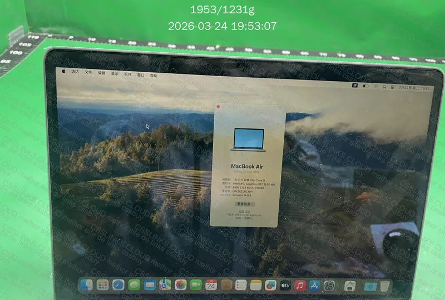Image resolution: width=445 pixels, height=300 pixels.
Task: Launch the Music app from Dock
Action: [300, 286]
